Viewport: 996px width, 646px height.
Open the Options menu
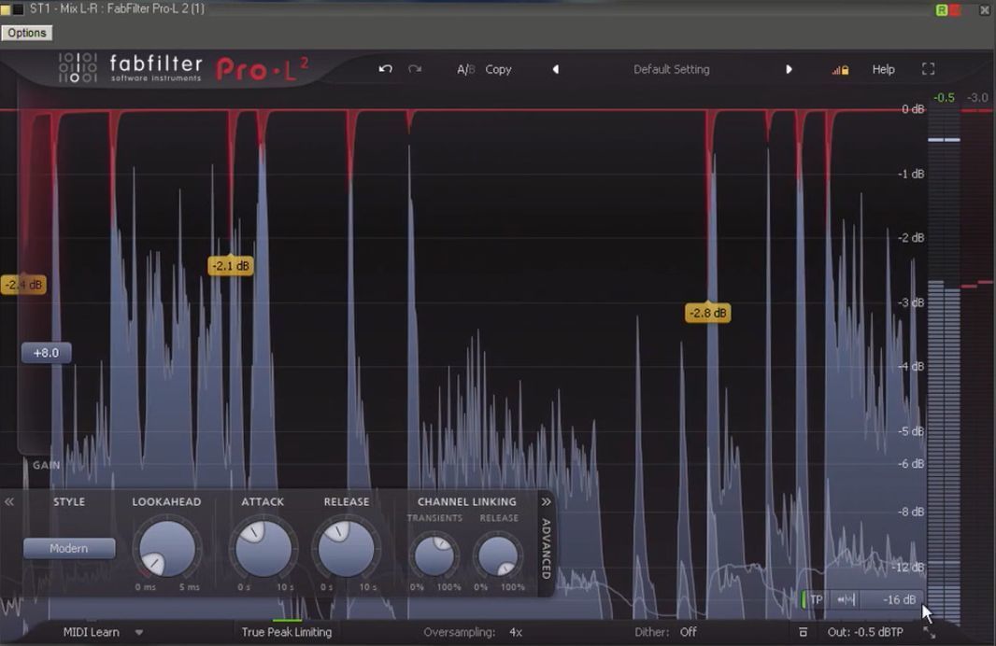(x=27, y=33)
